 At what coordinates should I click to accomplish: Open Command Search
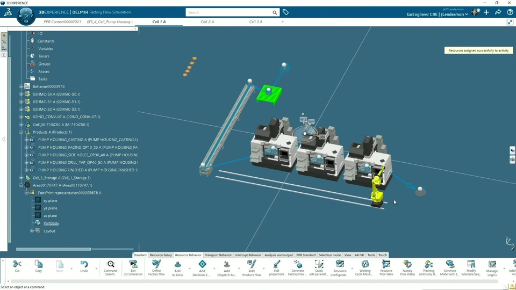coord(111,268)
